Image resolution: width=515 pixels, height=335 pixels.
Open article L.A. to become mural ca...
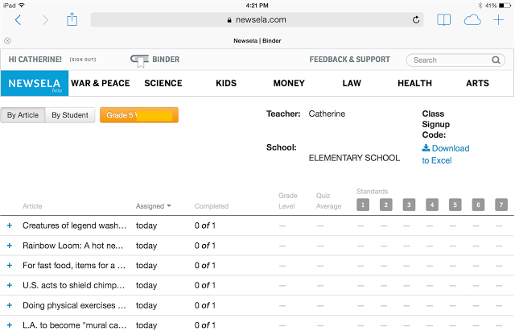tap(74, 325)
